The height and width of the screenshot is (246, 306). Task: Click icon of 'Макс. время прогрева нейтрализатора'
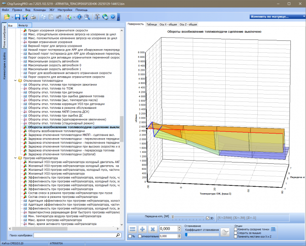(25, 220)
